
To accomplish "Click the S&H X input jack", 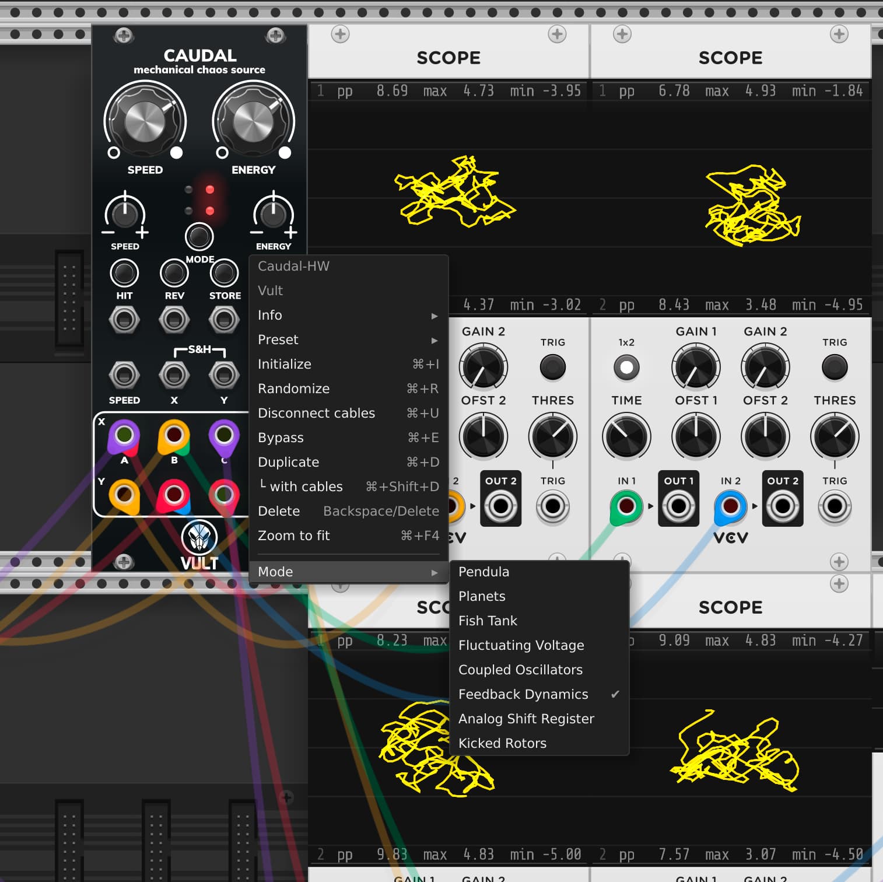I will pos(174,375).
